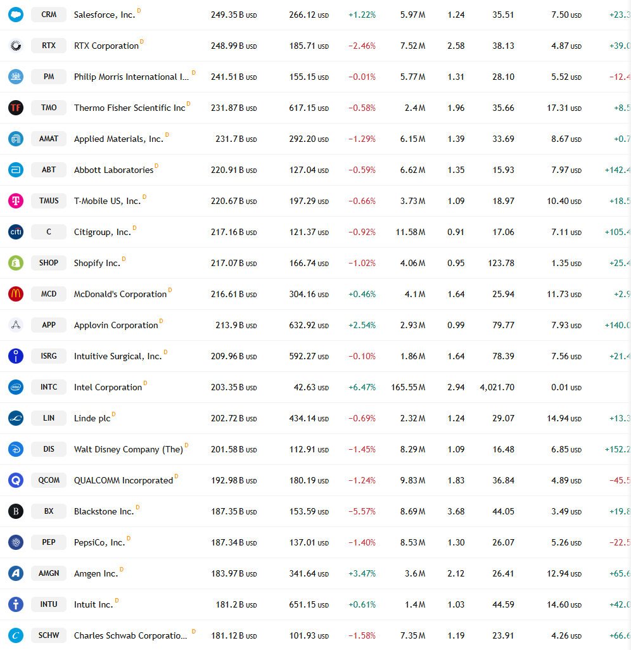Click the Thermo Fisher TF logo icon

click(x=16, y=108)
